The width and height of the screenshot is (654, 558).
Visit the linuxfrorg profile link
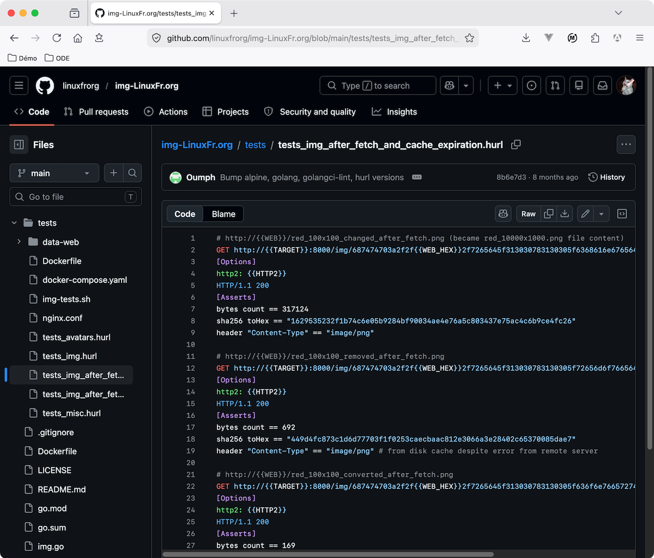pyautogui.click(x=81, y=86)
